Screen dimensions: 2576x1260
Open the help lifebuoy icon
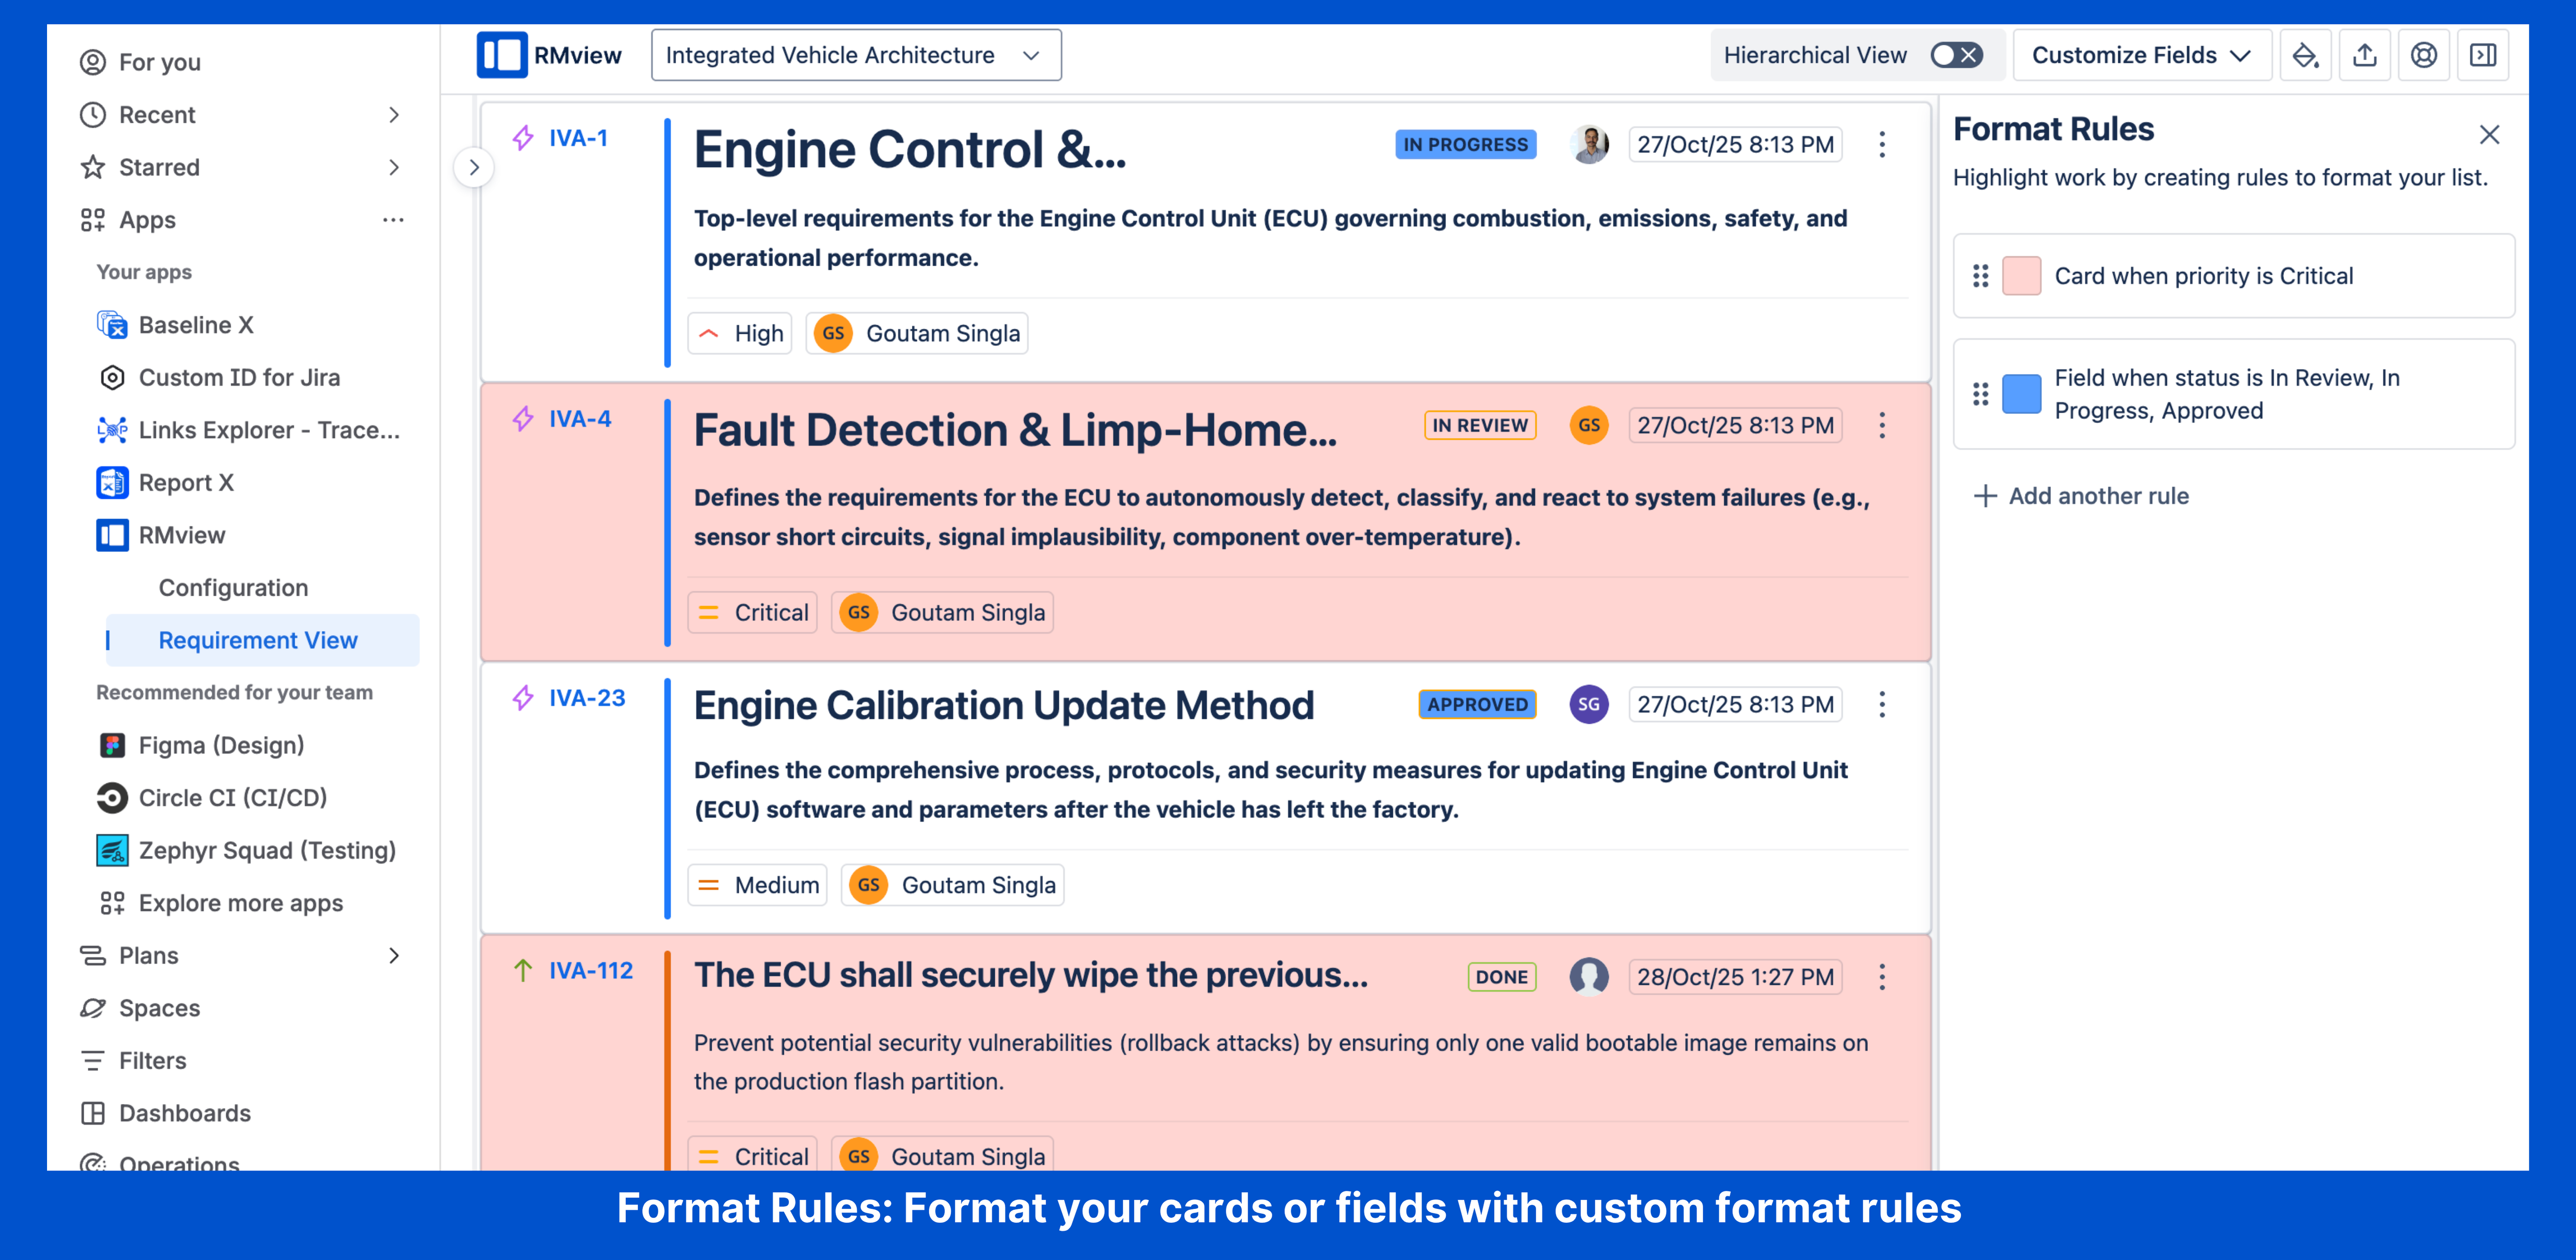tap(2424, 55)
